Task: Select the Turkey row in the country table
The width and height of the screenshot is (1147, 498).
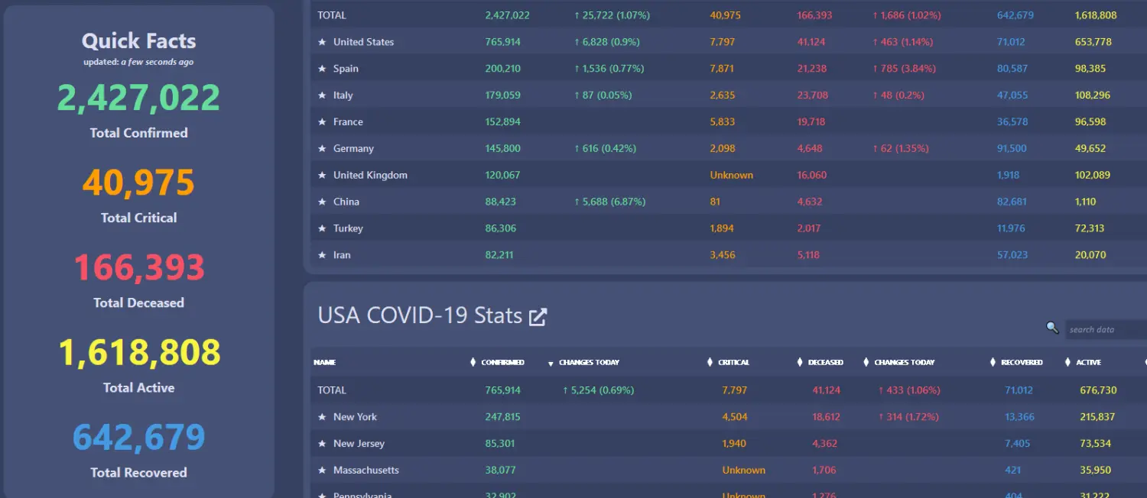Action: [x=348, y=228]
